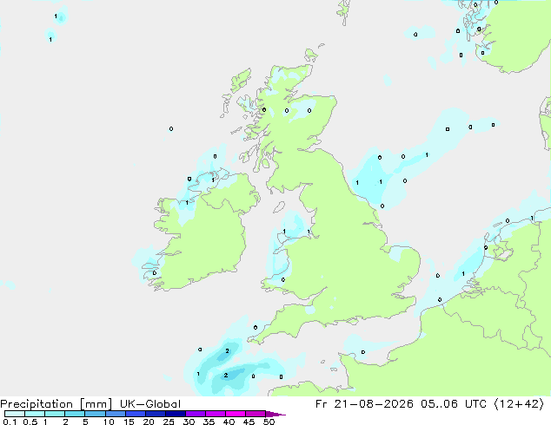Click the '25' legend scale value

coord(169,422)
